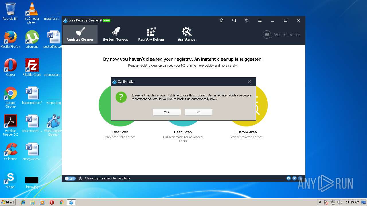This screenshot has width=367, height=206.
Task: Launch Chrome from the taskbar
Action: [x=61, y=202]
